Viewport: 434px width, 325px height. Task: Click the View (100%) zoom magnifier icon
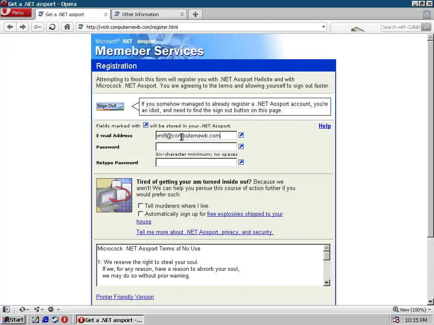[x=396, y=309]
